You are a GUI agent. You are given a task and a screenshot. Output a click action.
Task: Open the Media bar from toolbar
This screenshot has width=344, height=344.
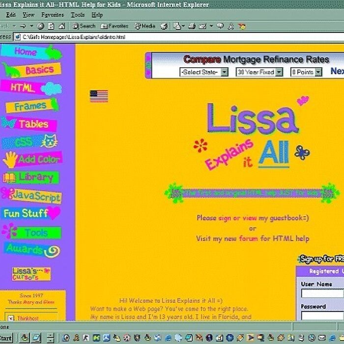145,26
